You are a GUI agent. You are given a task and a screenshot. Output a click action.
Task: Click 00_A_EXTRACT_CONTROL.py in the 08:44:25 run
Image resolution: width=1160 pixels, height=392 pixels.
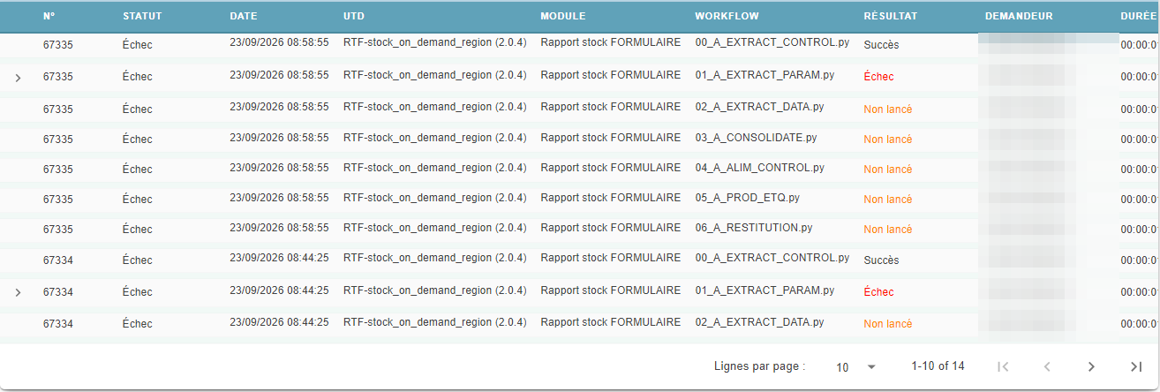point(772,258)
